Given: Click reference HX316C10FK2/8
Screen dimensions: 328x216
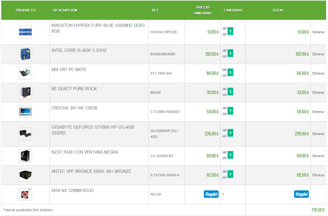Looking at the screenshot, I should [x=164, y=32].
